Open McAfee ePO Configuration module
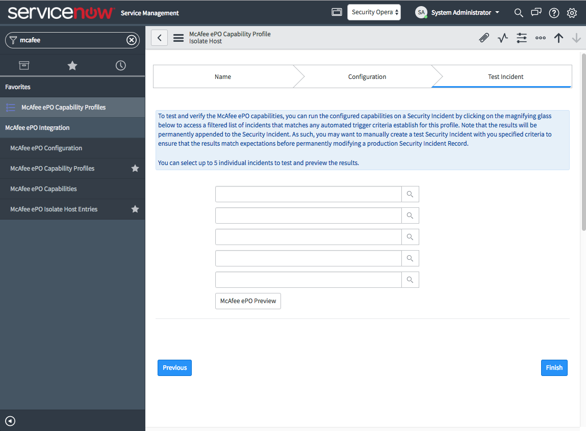The image size is (586, 431). click(46, 148)
